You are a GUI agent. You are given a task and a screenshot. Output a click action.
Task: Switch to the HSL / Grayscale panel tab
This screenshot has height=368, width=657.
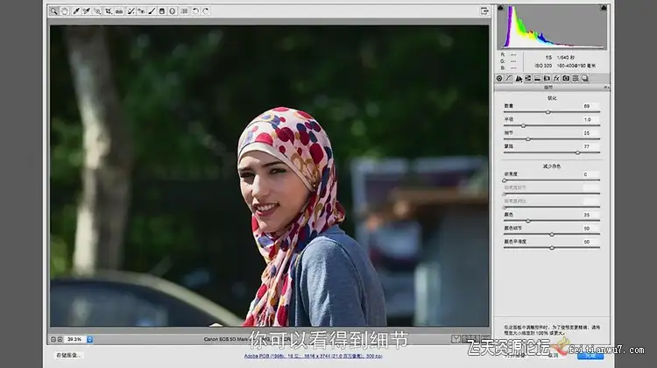528,78
